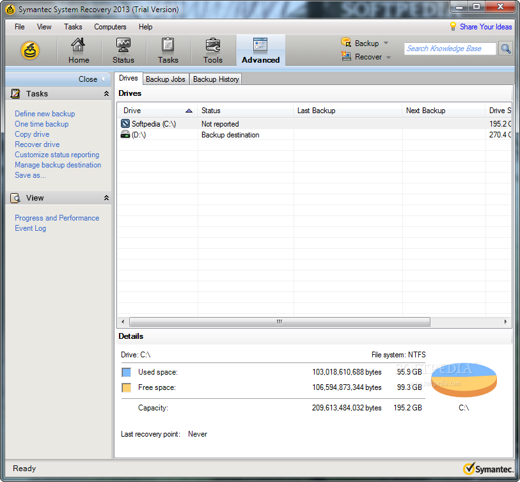
Task: Collapse the Tasks panel section
Action: (106, 94)
